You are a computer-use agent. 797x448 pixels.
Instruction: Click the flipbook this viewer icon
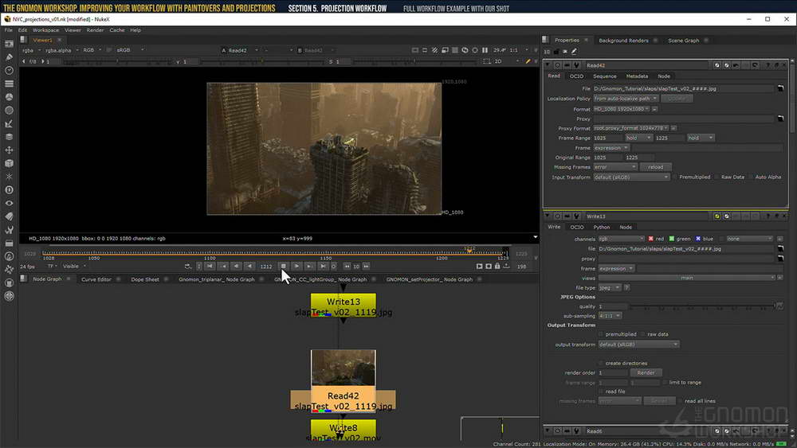pos(479,266)
